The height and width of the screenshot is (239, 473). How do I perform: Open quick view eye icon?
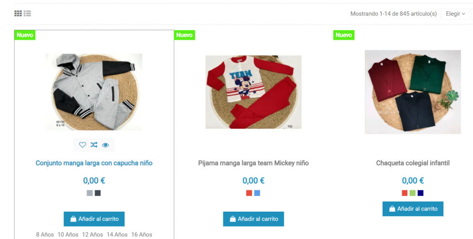click(105, 145)
